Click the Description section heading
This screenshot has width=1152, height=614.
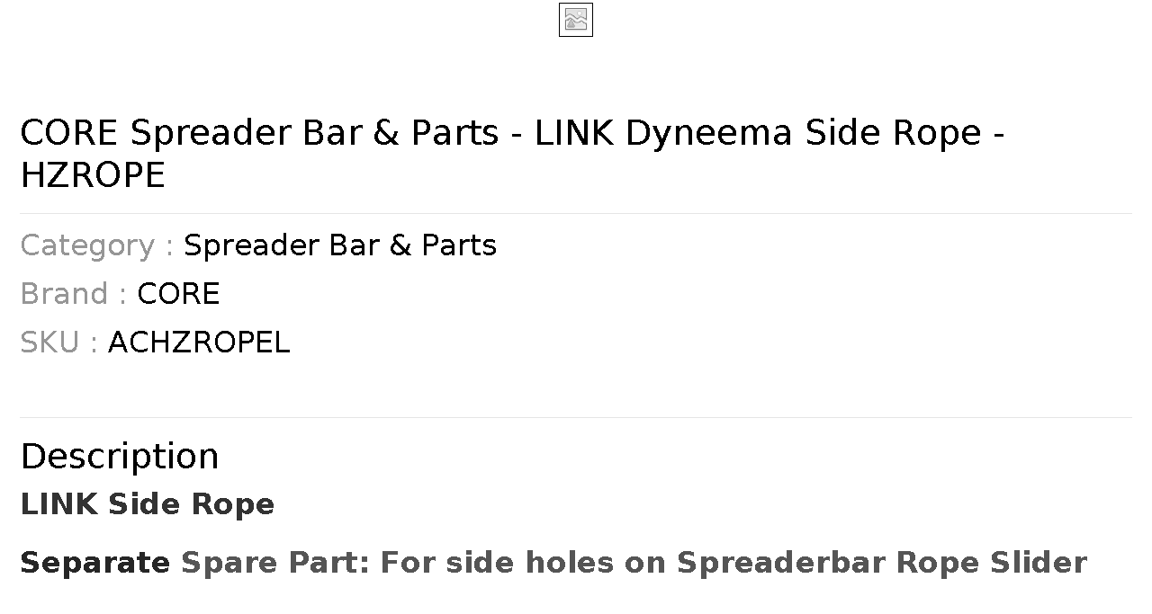click(x=120, y=456)
